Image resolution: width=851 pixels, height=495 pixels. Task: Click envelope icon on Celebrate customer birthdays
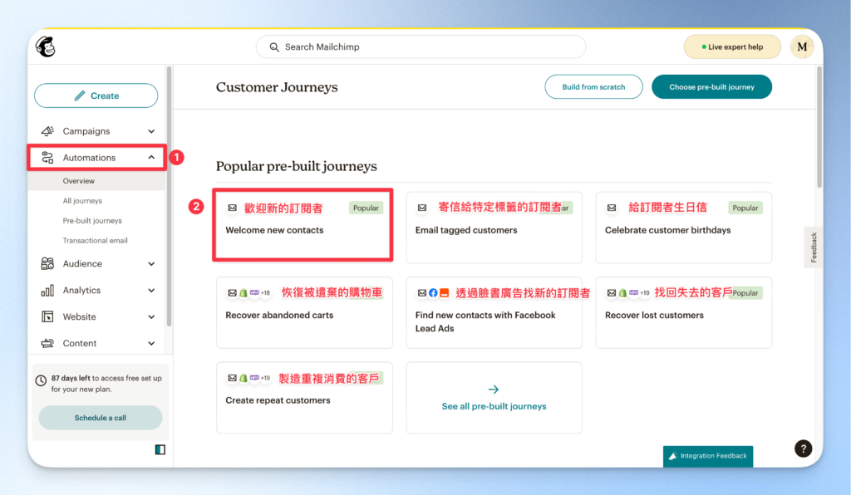tap(612, 208)
